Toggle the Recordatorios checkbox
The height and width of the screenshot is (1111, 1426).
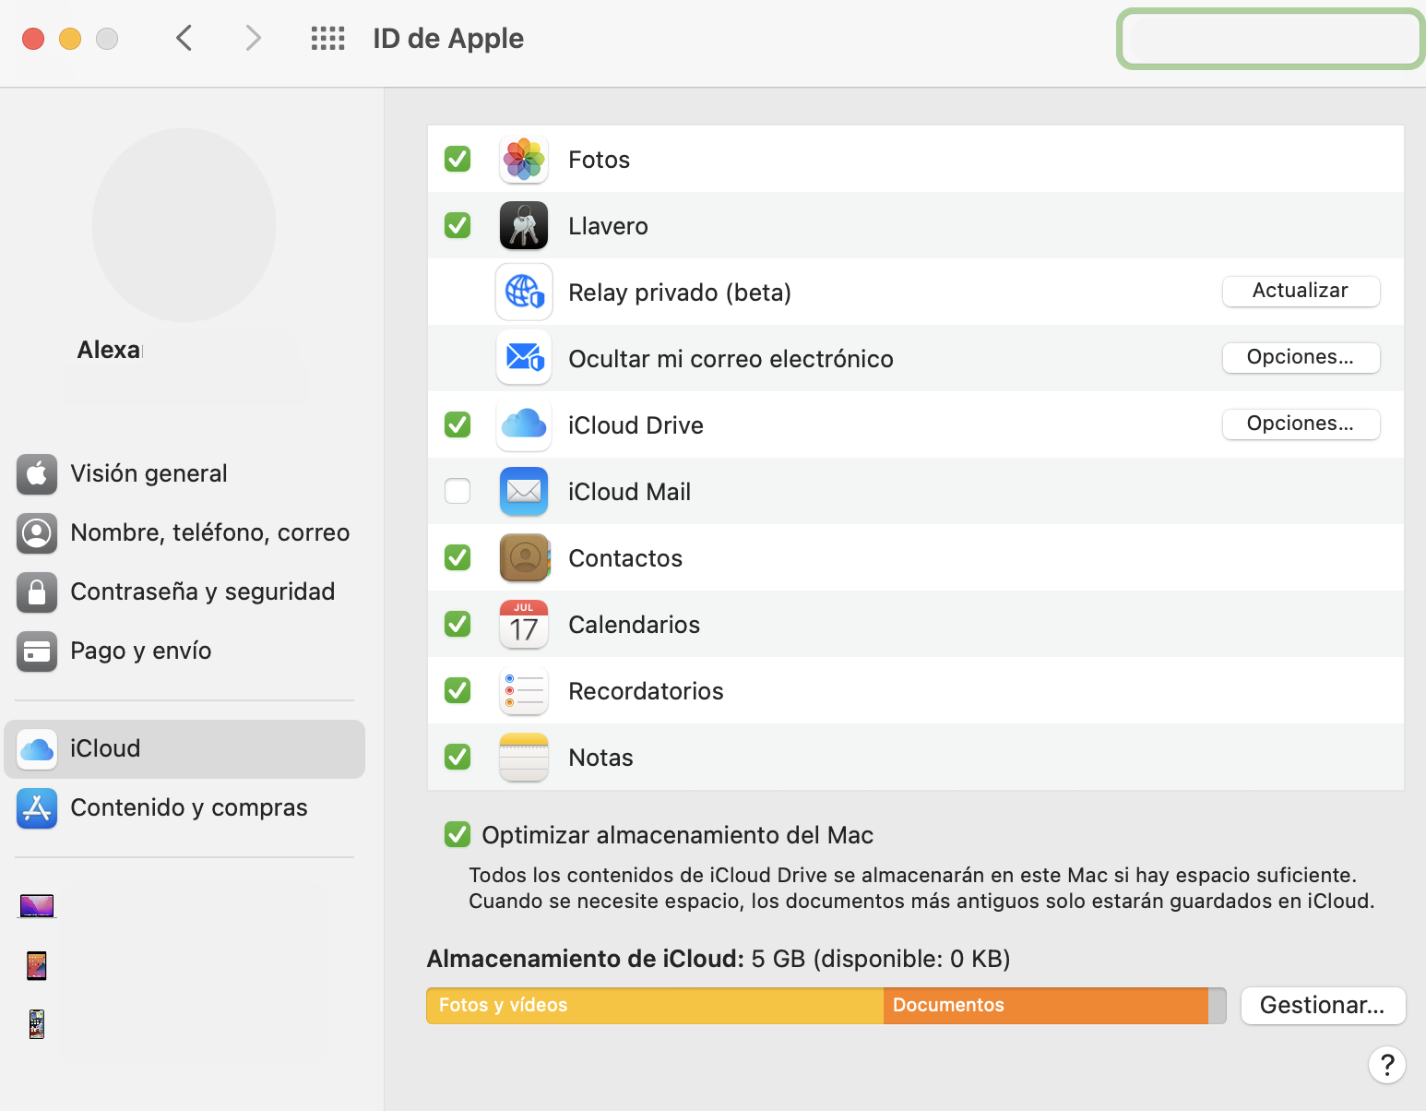pos(458,691)
